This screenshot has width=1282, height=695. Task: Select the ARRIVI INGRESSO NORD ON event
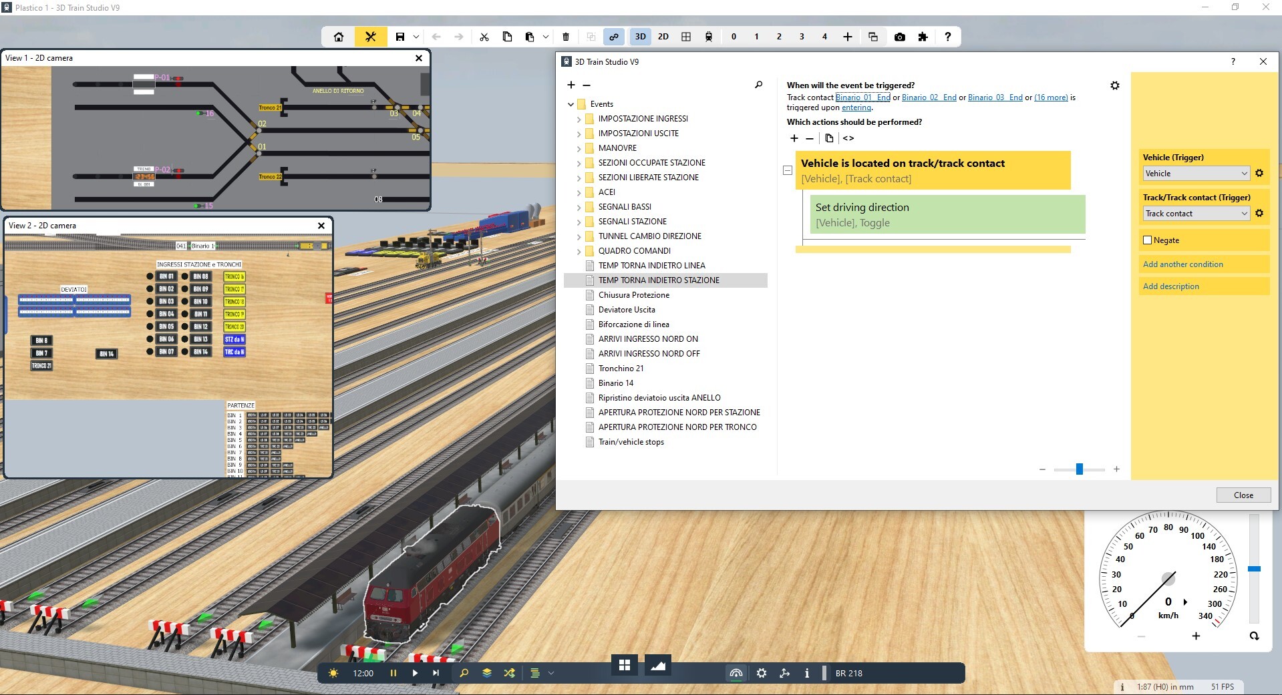coord(647,339)
